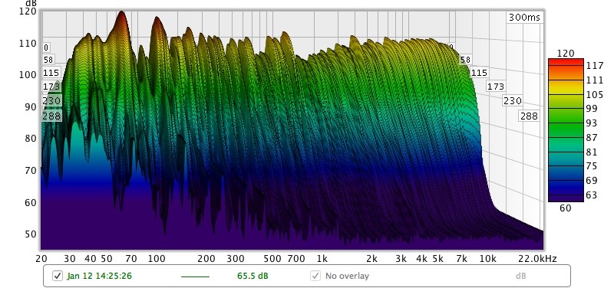This screenshot has width=614, height=288.
Task: Click the 200 frequency axis label
Action: click(206, 259)
